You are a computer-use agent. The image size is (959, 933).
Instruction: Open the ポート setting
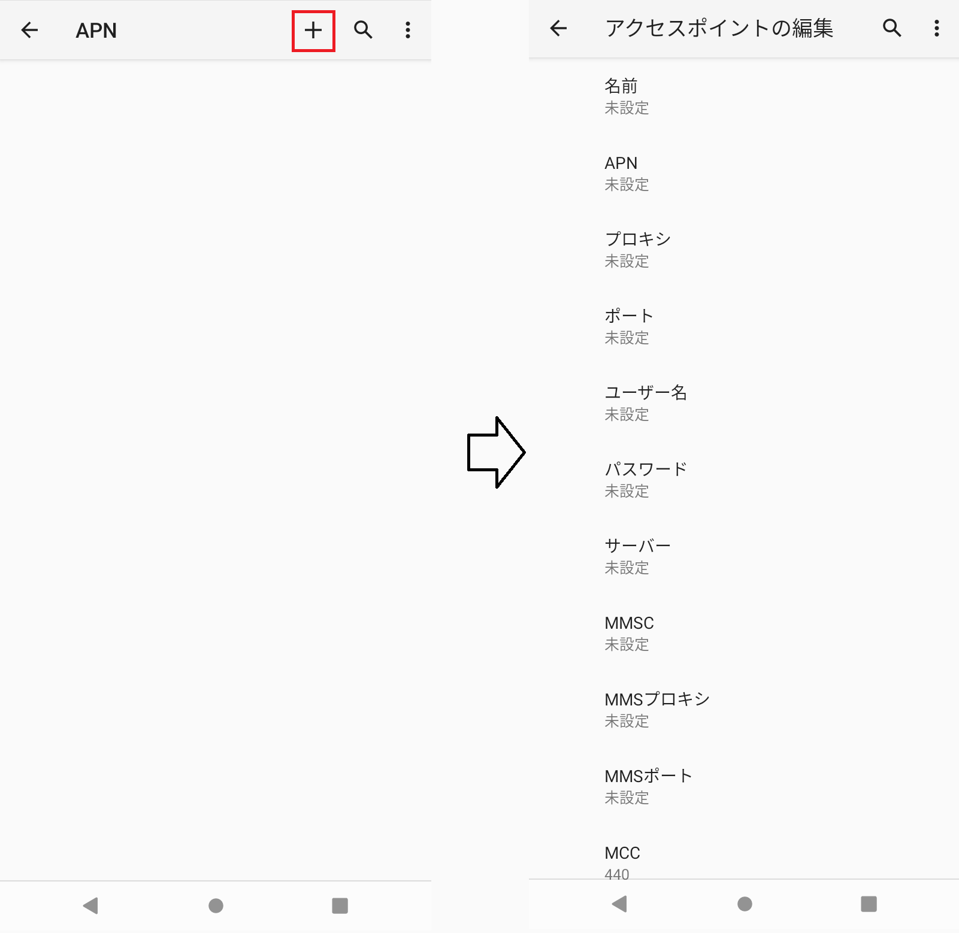744,326
